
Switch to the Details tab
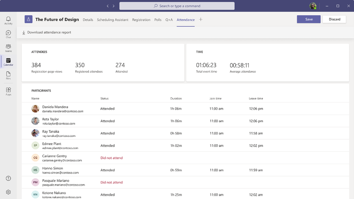point(88,20)
